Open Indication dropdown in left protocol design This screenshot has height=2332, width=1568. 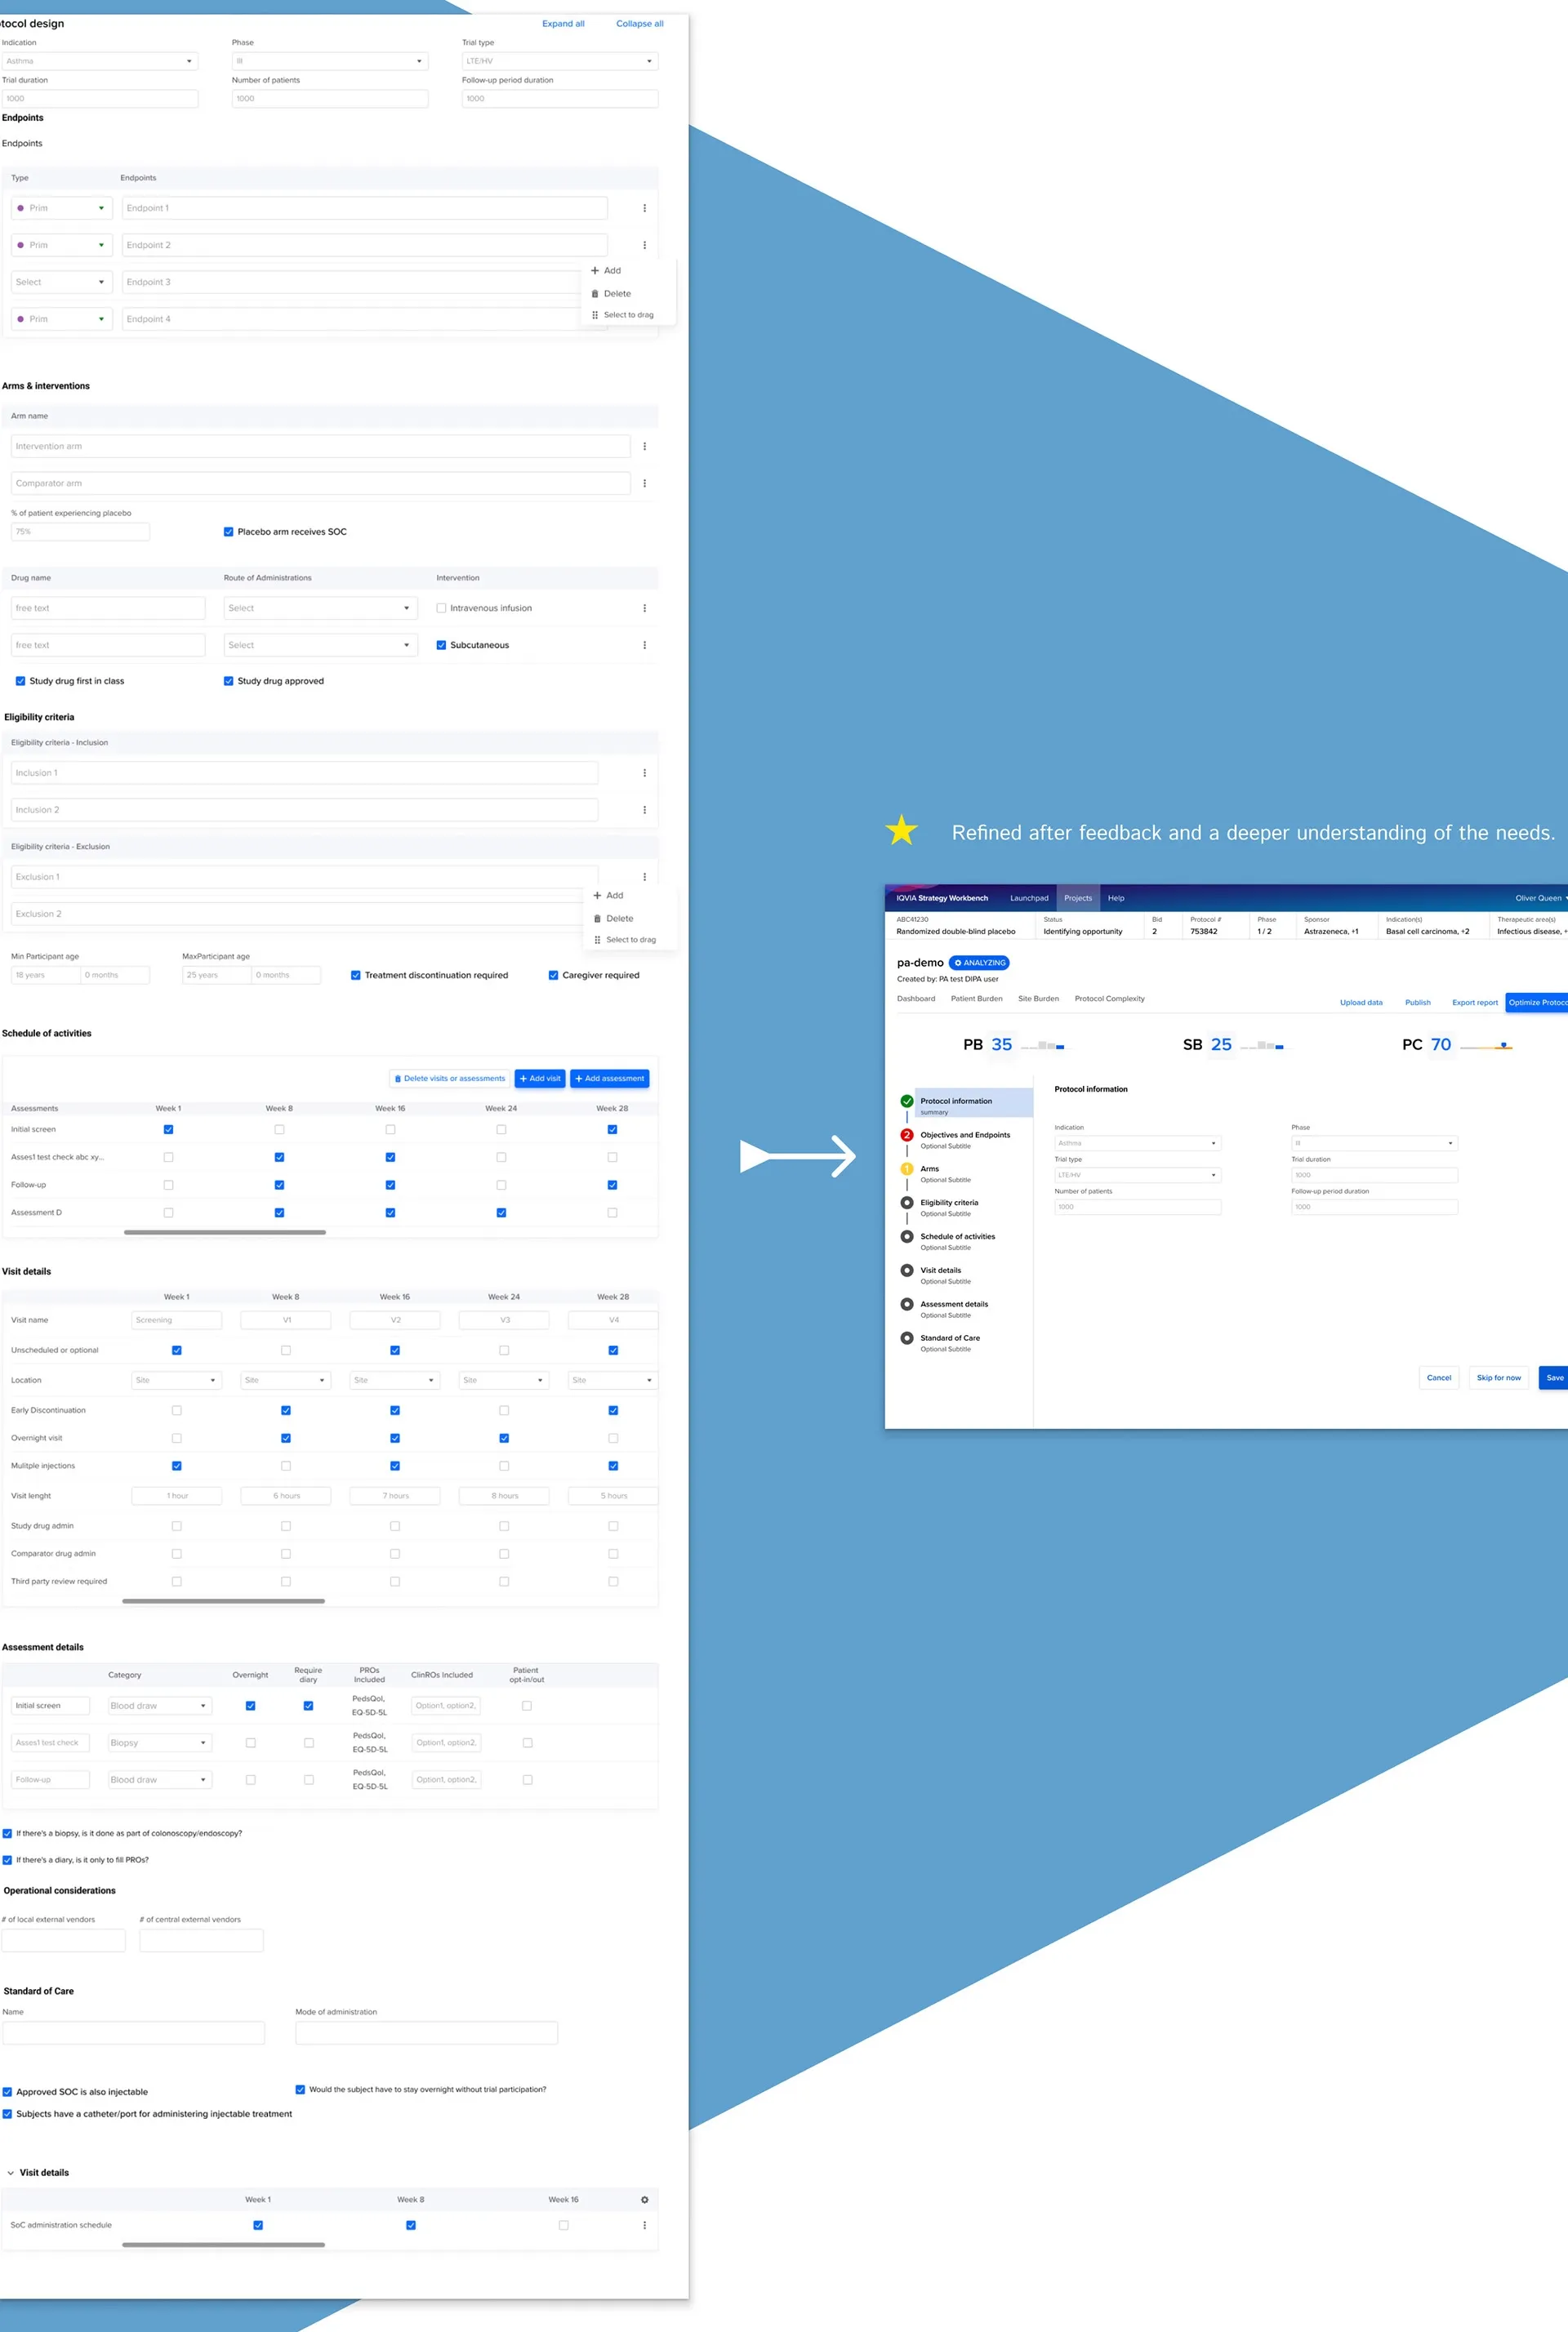pos(100,61)
